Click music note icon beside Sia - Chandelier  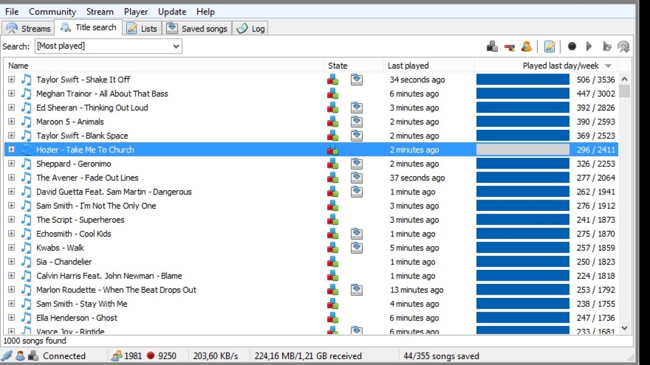coord(27,262)
